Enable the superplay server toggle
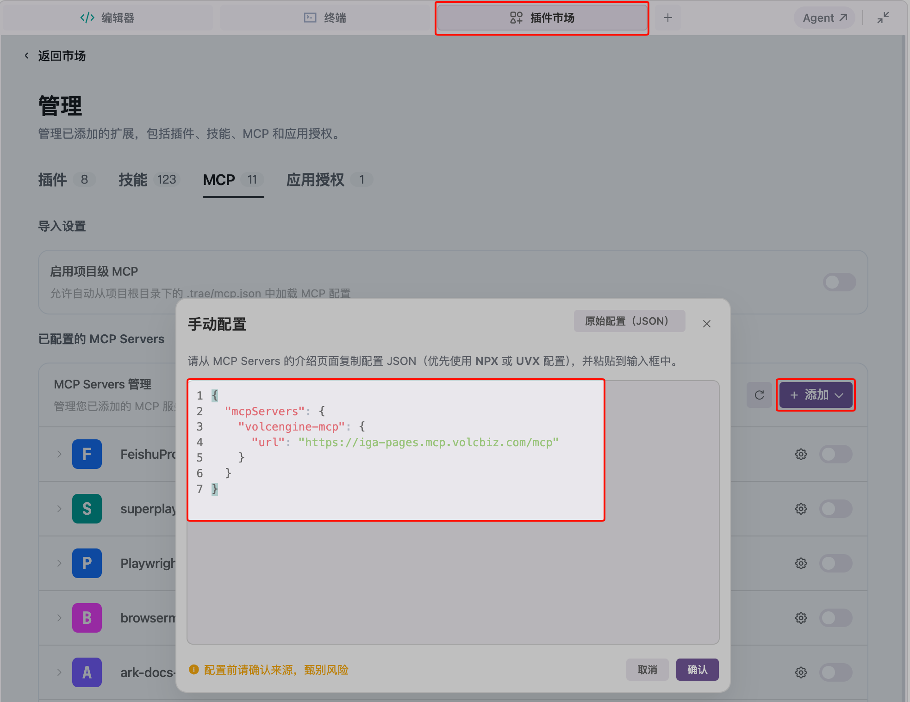This screenshot has height=702, width=910. click(x=835, y=509)
